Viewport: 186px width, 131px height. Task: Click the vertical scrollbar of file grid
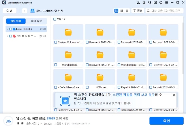coord(183,49)
